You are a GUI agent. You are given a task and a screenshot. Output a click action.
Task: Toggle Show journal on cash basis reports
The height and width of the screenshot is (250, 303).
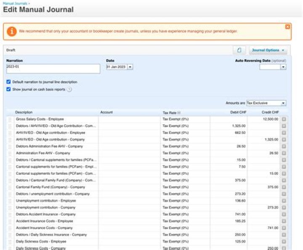click(8, 89)
